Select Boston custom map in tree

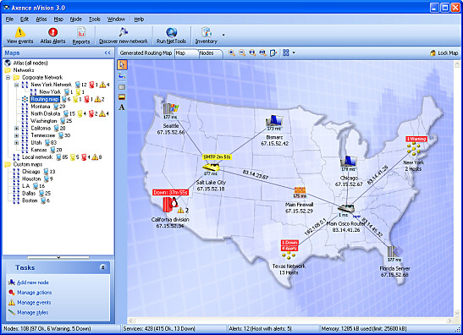(30, 200)
